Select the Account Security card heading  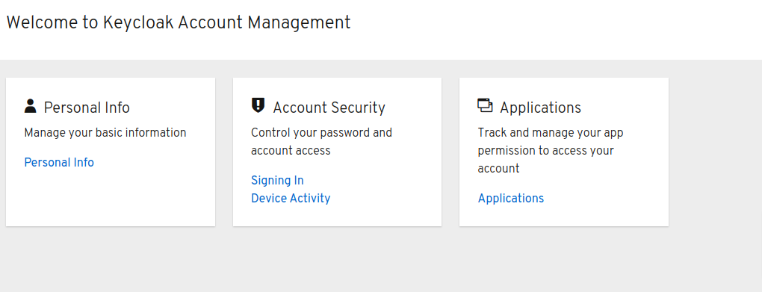[329, 108]
